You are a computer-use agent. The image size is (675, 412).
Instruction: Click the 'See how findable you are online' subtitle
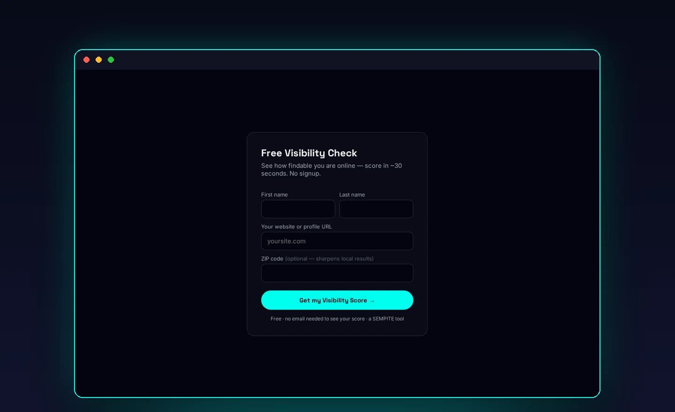click(331, 169)
